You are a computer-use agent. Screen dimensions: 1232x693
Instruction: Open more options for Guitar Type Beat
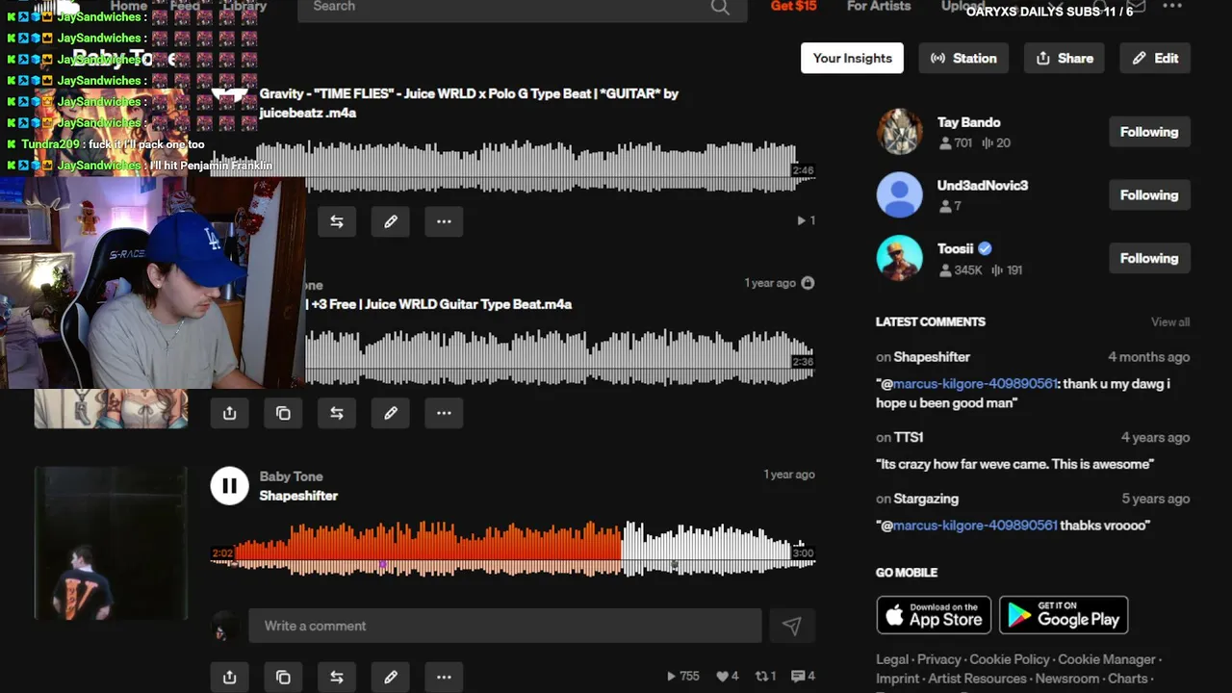point(444,413)
